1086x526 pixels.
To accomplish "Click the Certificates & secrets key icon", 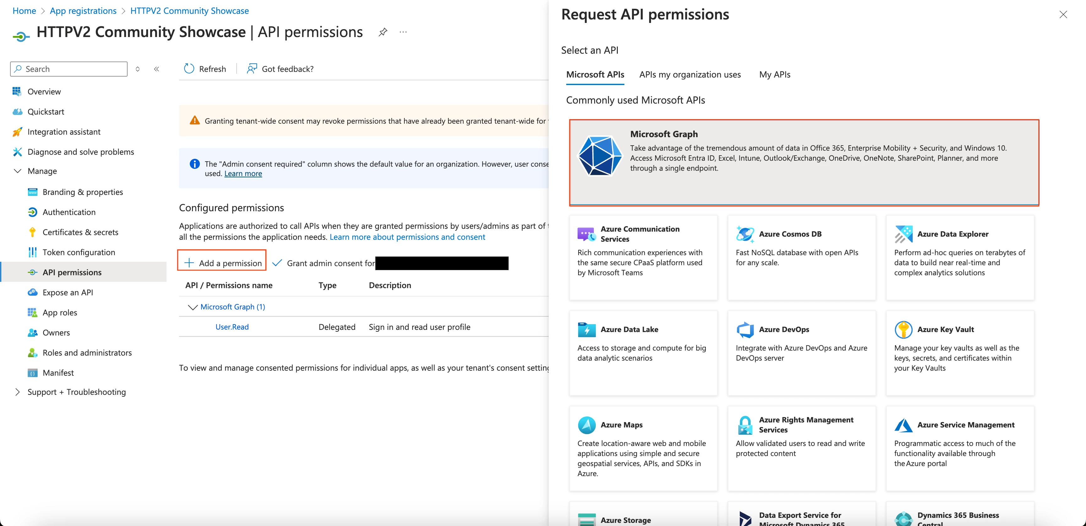I will pyautogui.click(x=32, y=232).
